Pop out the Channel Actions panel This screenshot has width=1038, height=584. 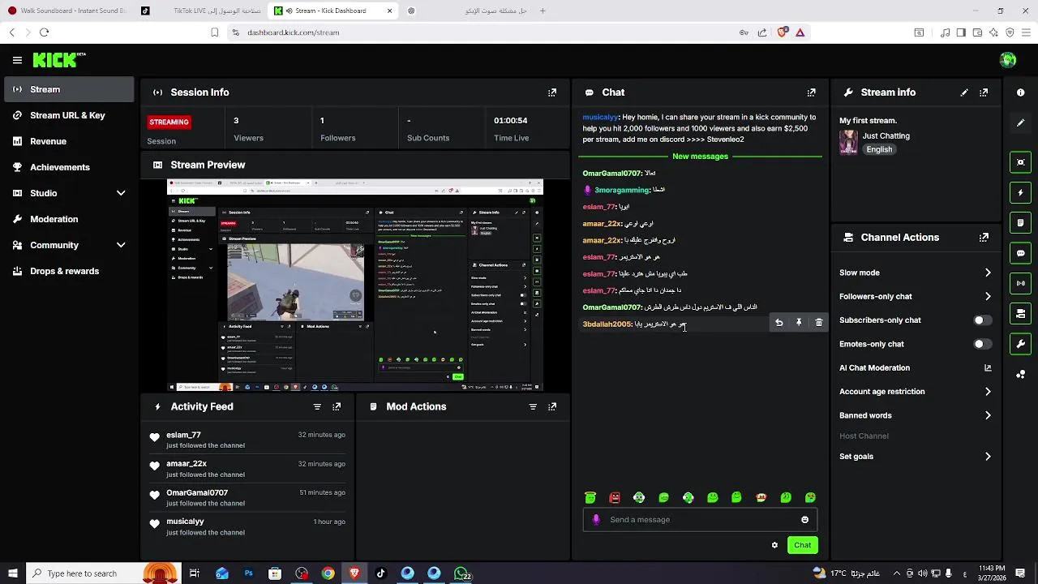984,238
